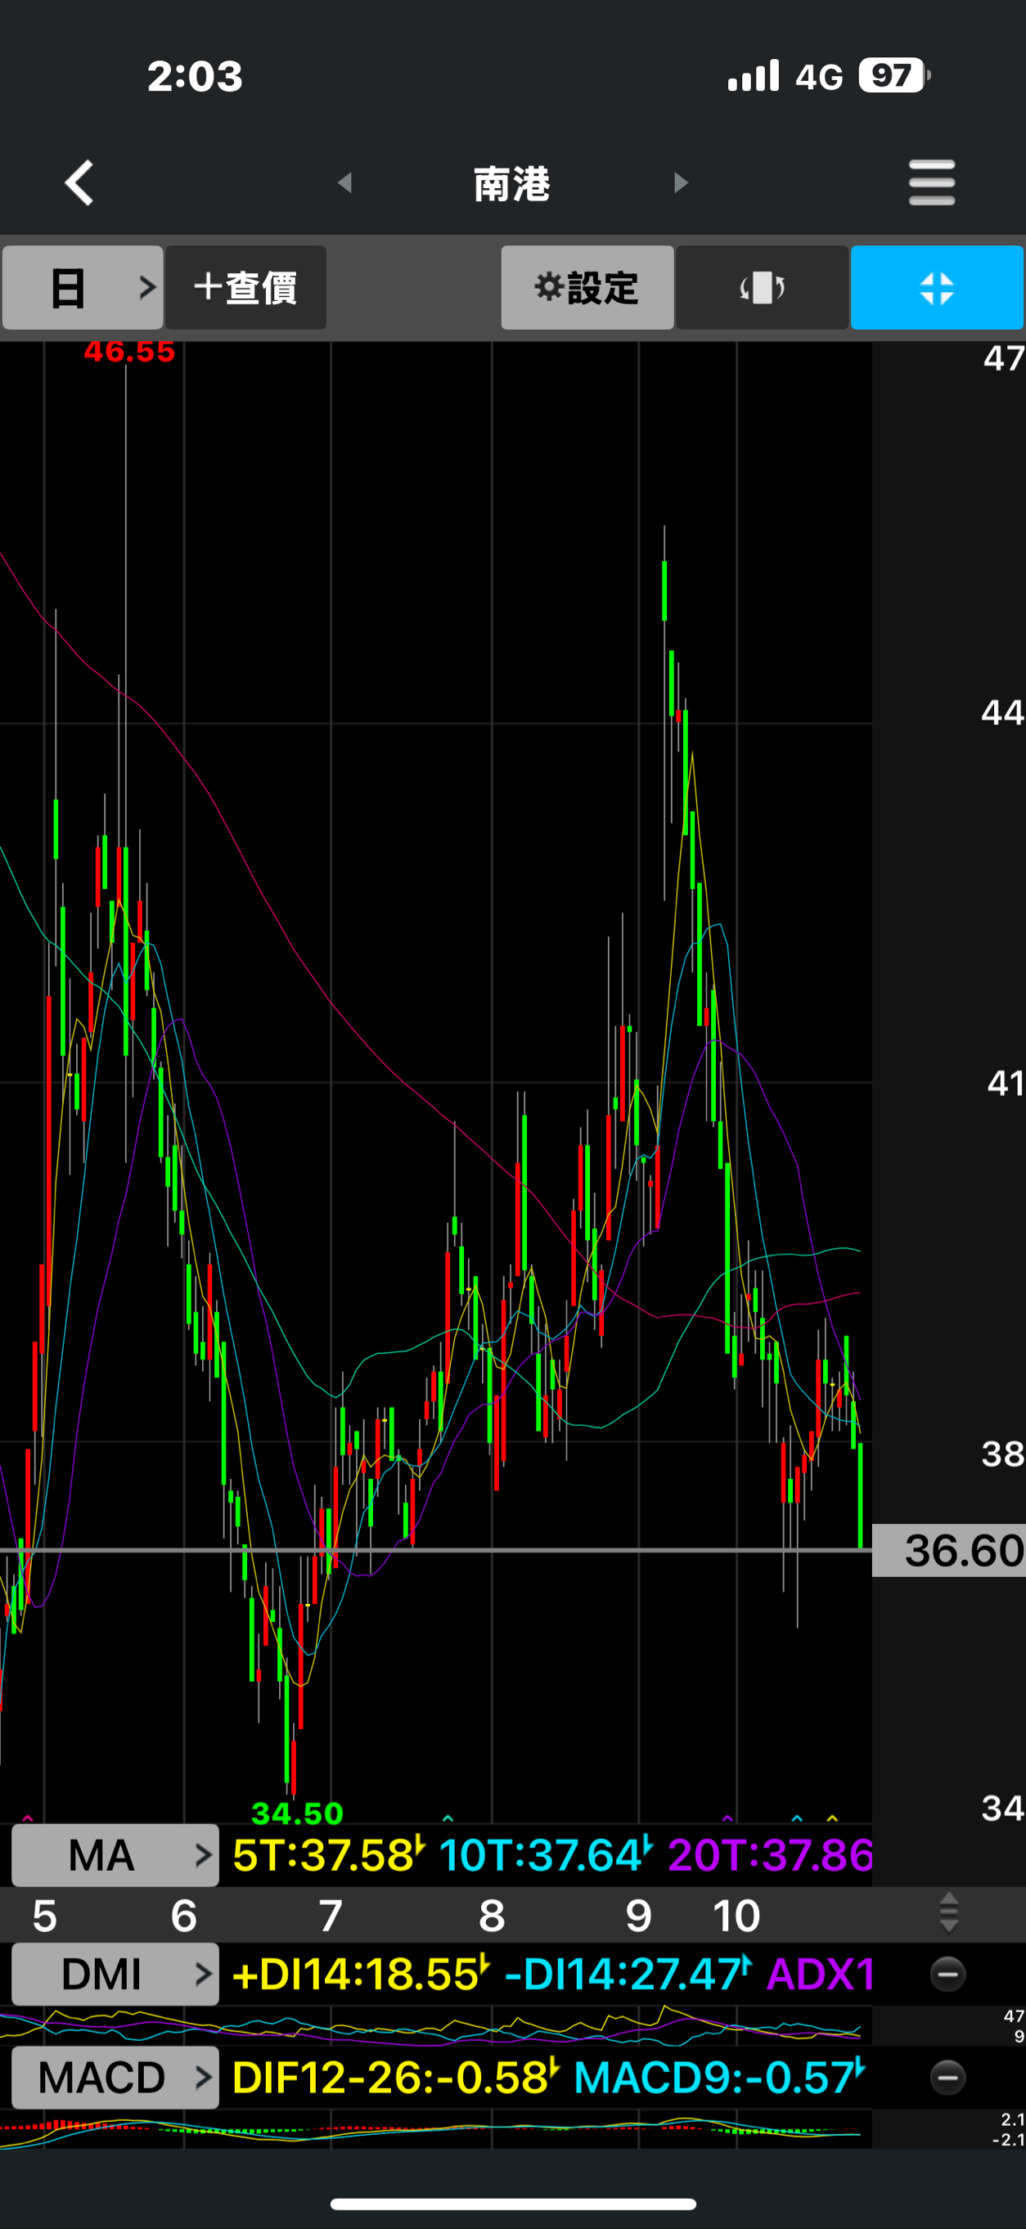
Task: Go to previous stock with left triangle
Action: point(344,182)
